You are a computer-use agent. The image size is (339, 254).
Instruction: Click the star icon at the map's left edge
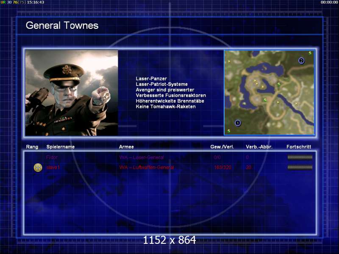[229, 61]
